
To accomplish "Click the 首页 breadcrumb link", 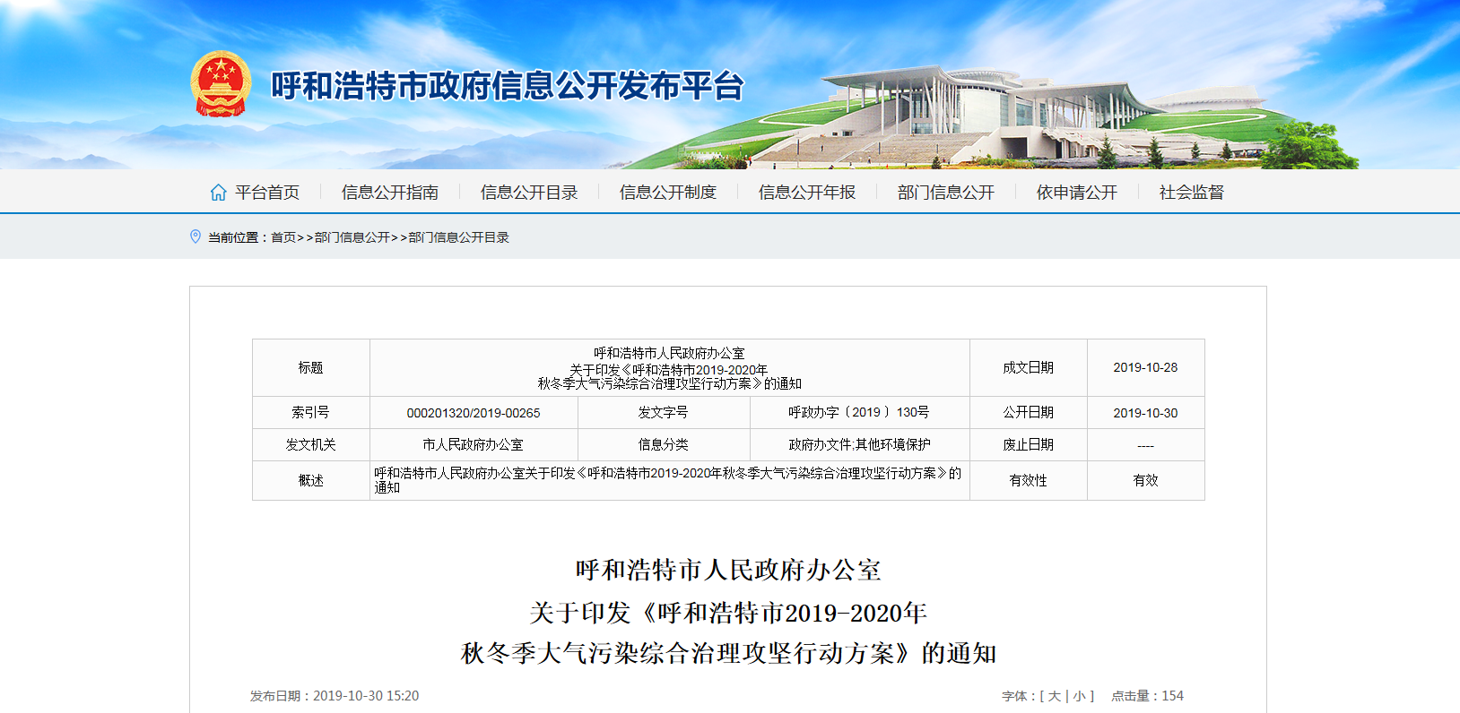I will pyautogui.click(x=283, y=237).
